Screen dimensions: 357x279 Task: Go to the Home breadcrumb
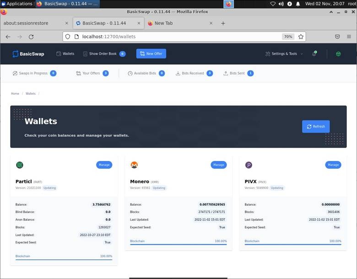[x=15, y=93]
